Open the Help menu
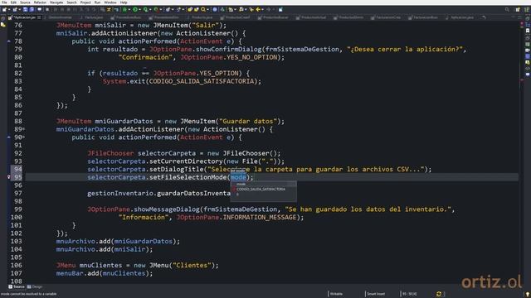 coord(124,2)
